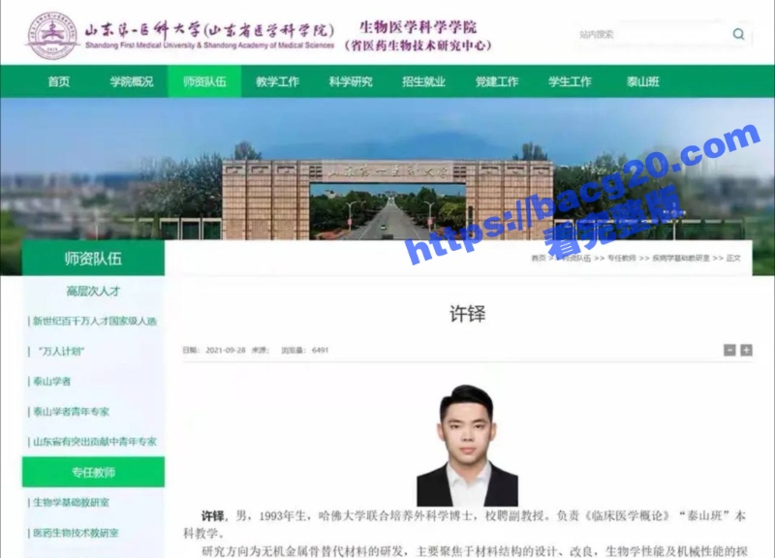Click the search magnifier icon
Image resolution: width=775 pixels, height=558 pixels.
tap(739, 34)
